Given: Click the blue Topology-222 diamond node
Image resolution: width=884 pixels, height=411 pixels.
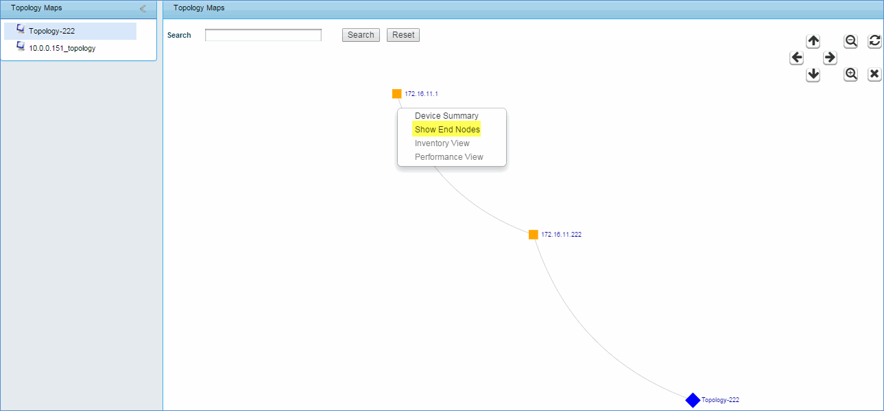Looking at the screenshot, I should pos(693,400).
